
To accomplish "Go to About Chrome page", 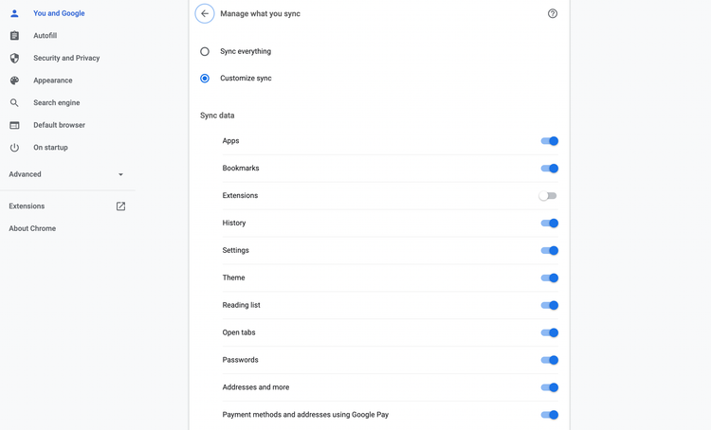I will (x=32, y=228).
